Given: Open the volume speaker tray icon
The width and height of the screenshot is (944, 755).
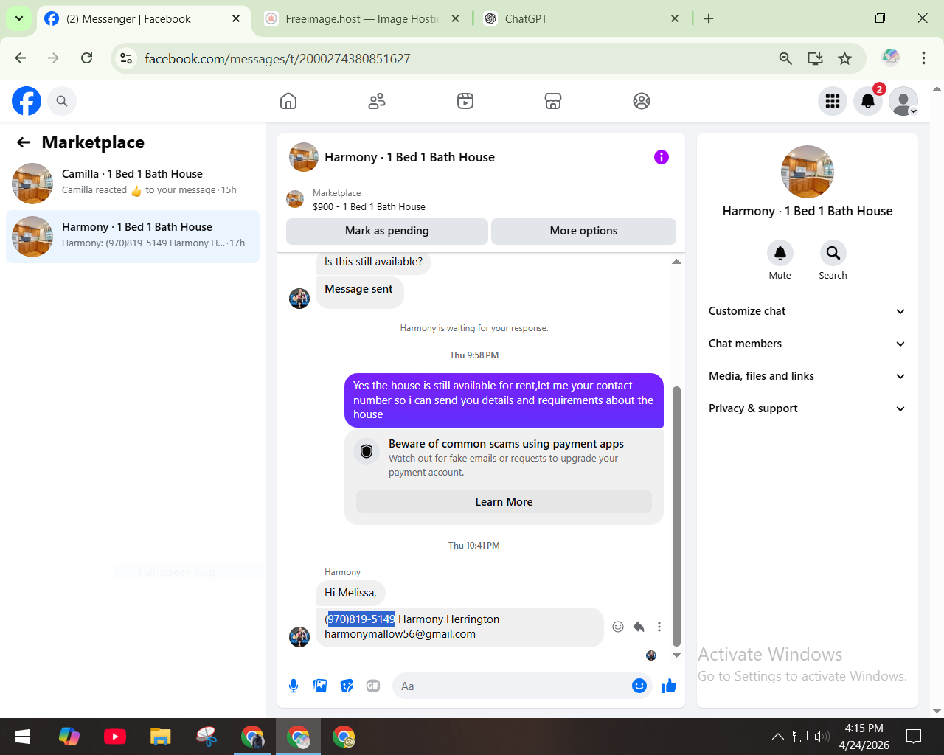Looking at the screenshot, I should point(822,737).
